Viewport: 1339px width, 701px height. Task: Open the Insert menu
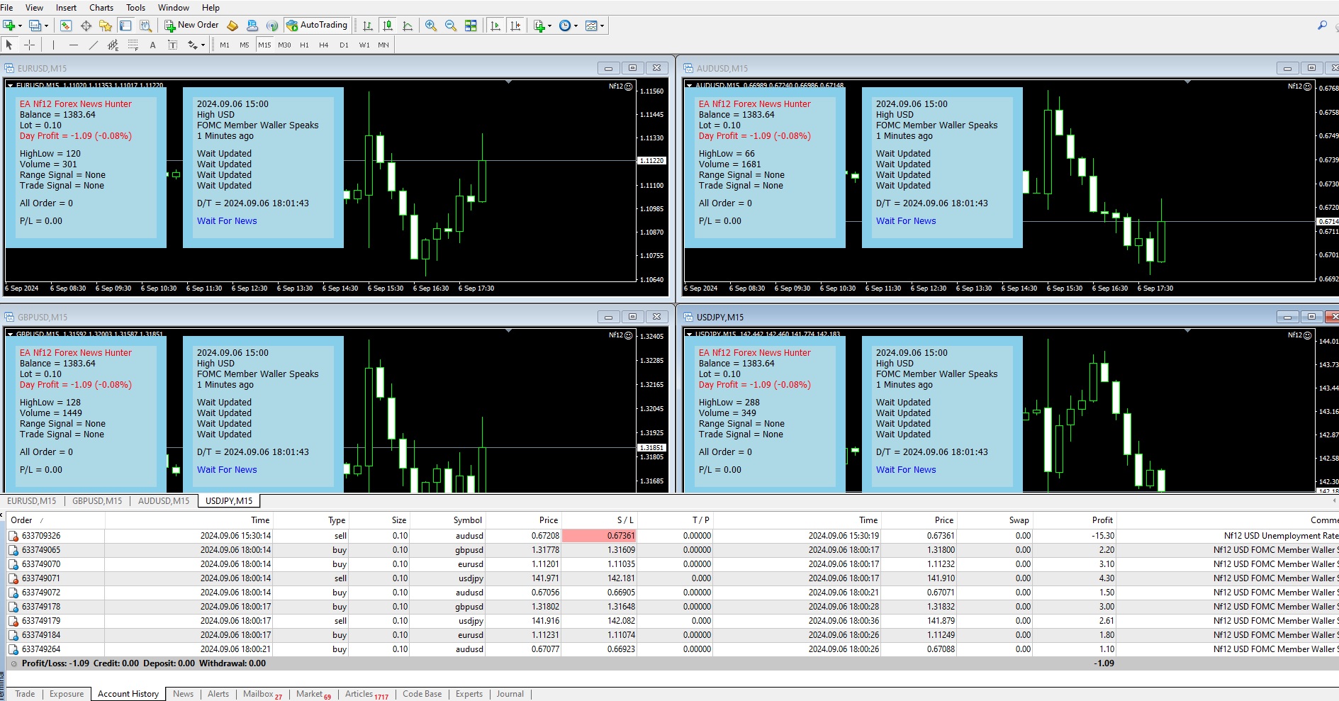(66, 8)
